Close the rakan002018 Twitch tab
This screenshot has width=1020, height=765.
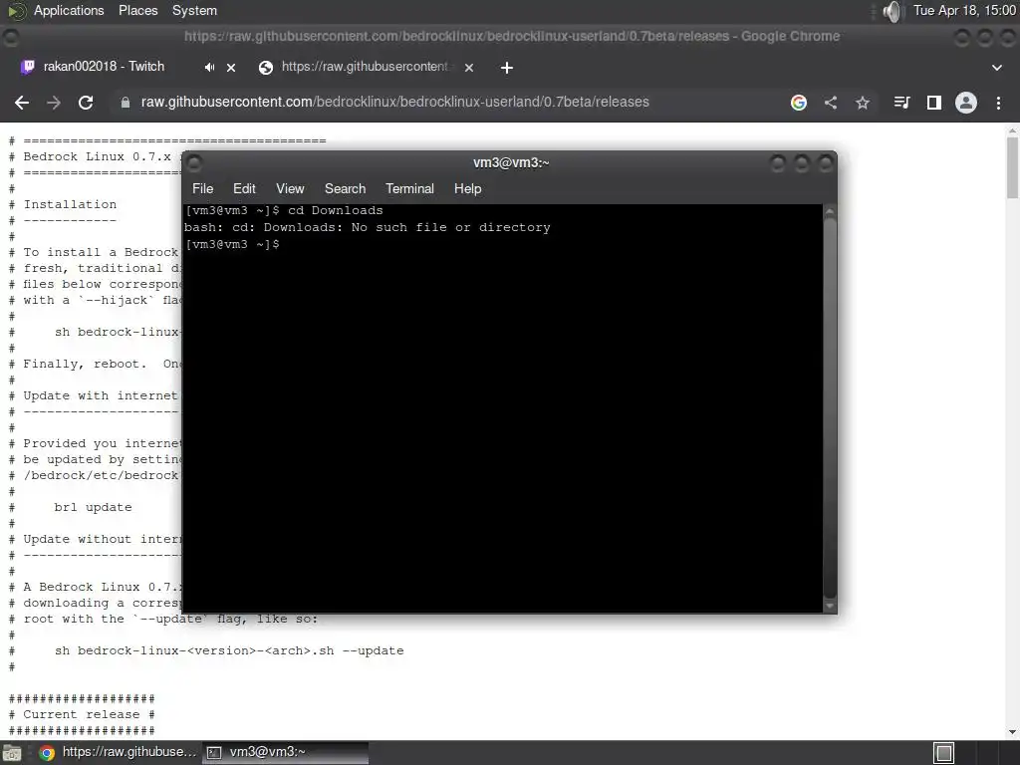(231, 67)
